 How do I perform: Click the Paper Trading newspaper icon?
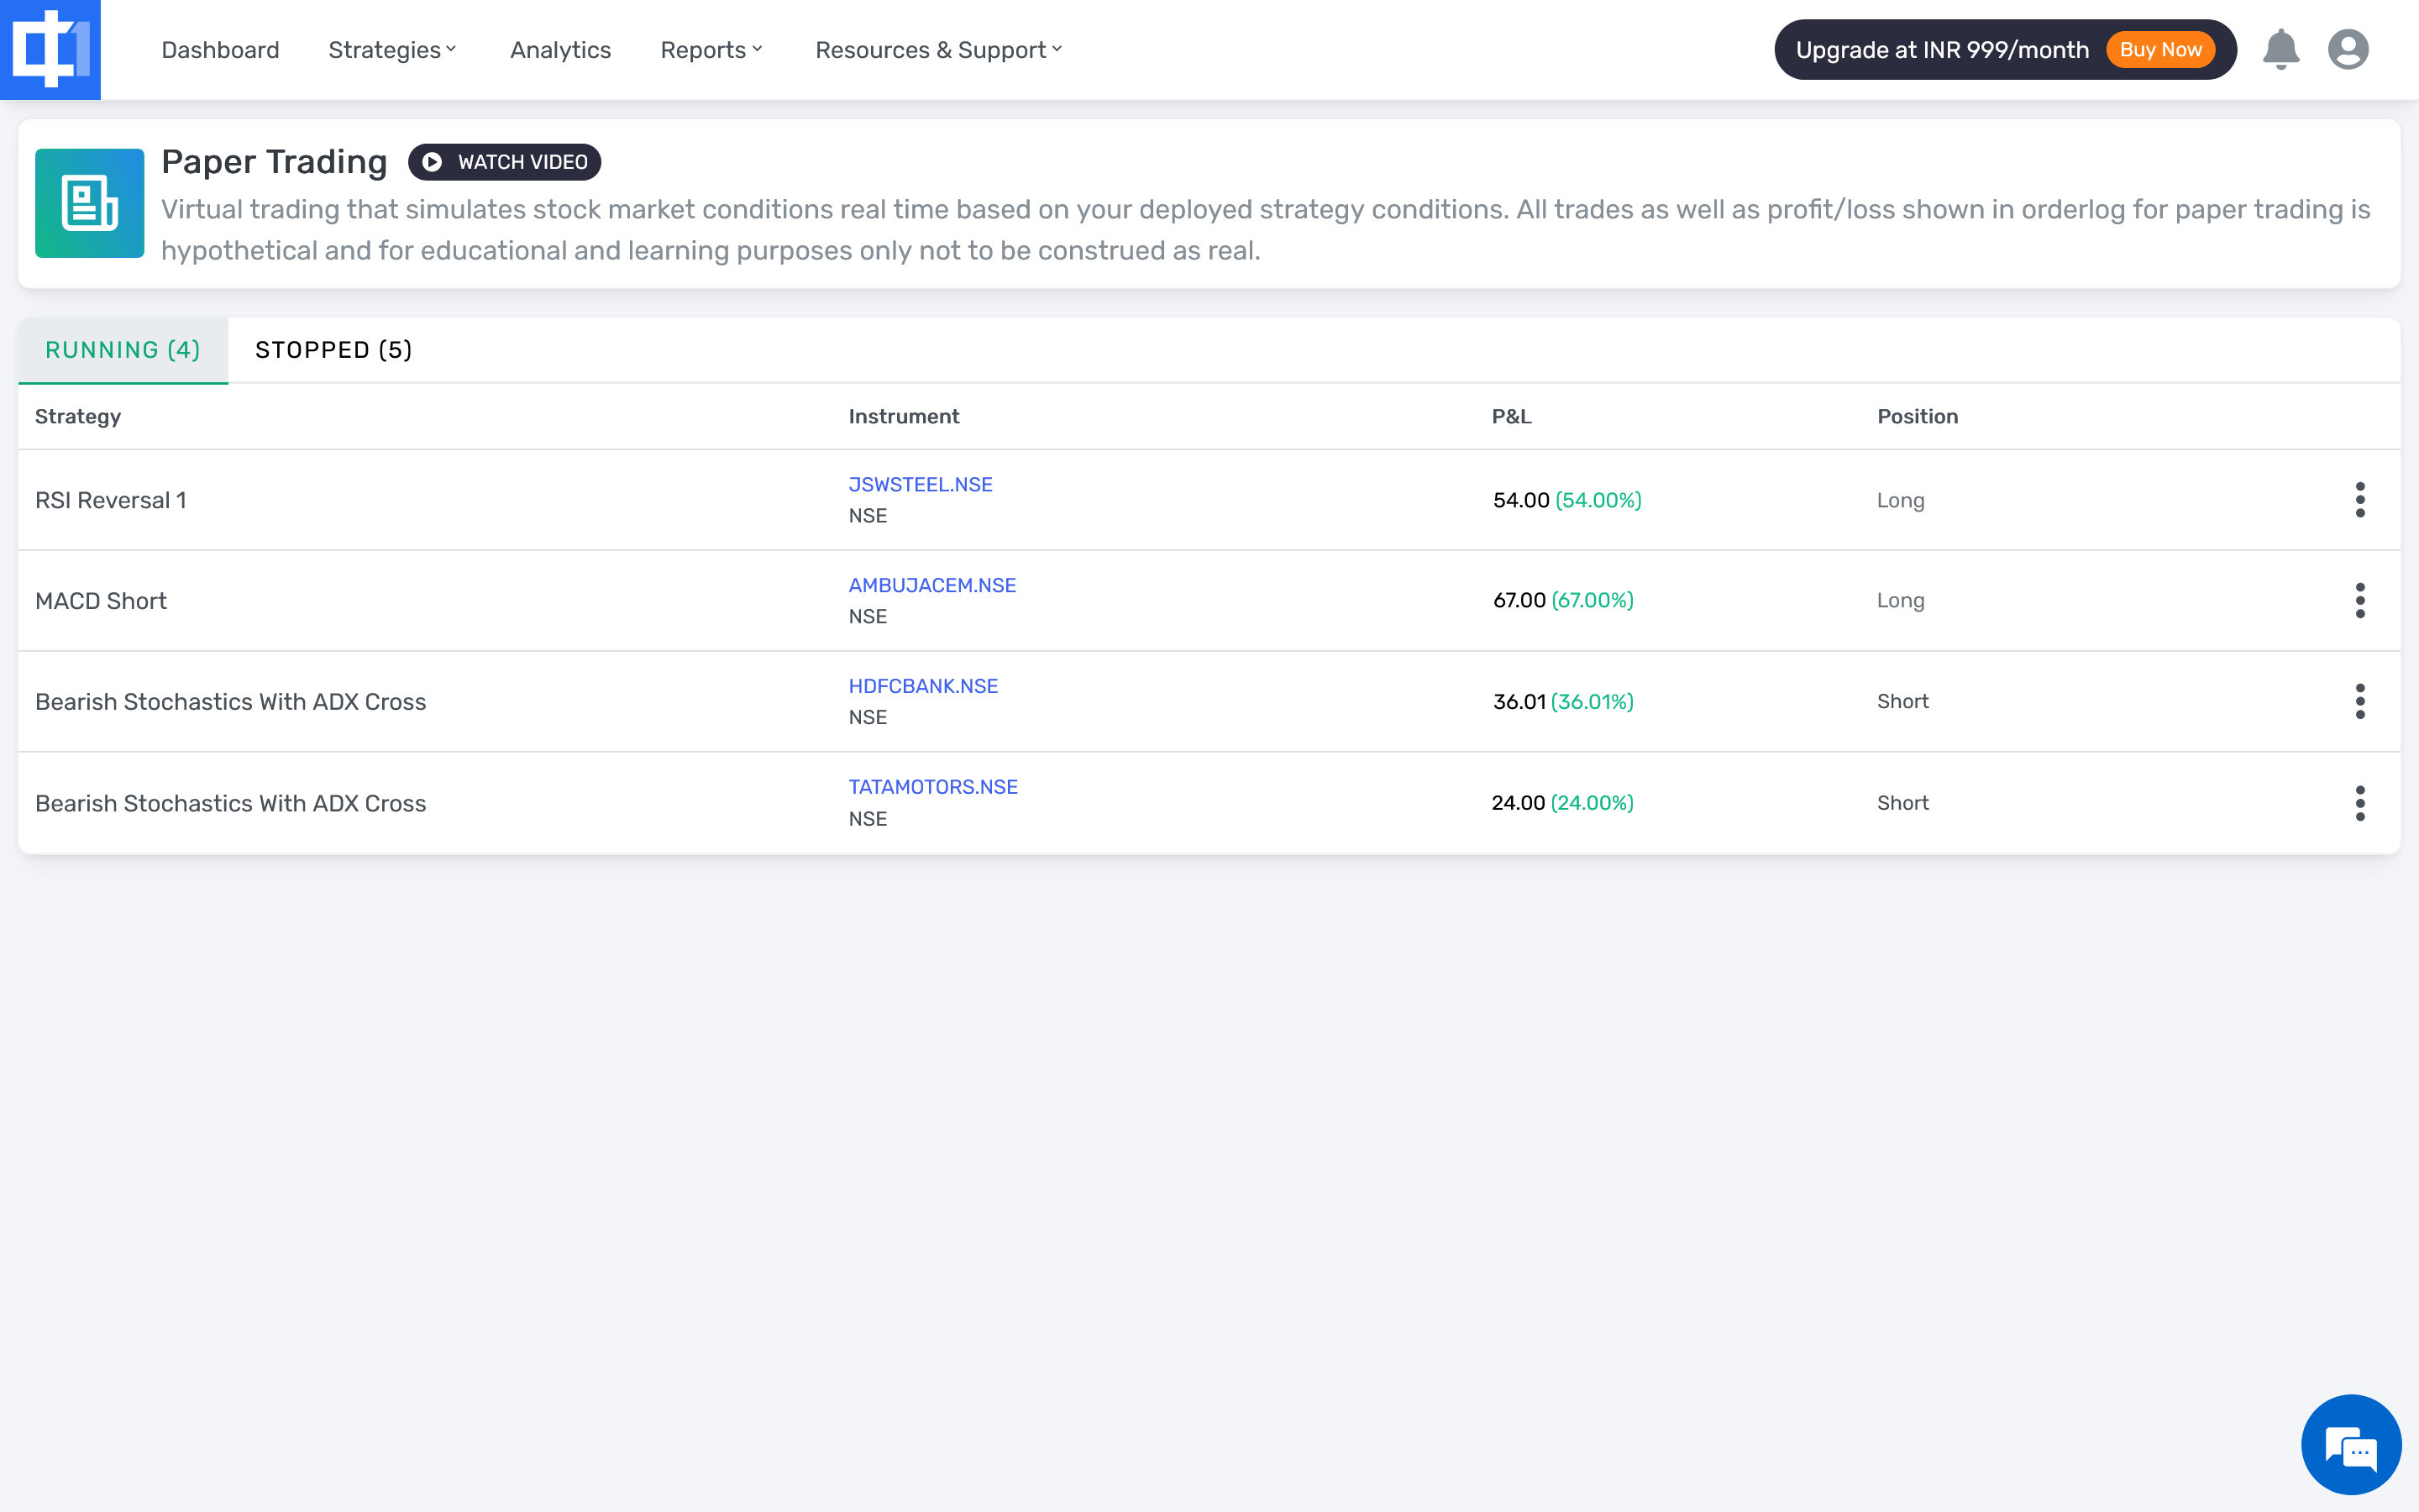pos(90,203)
